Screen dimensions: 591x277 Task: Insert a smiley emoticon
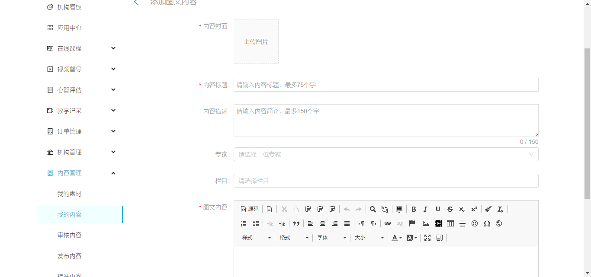pos(475,223)
